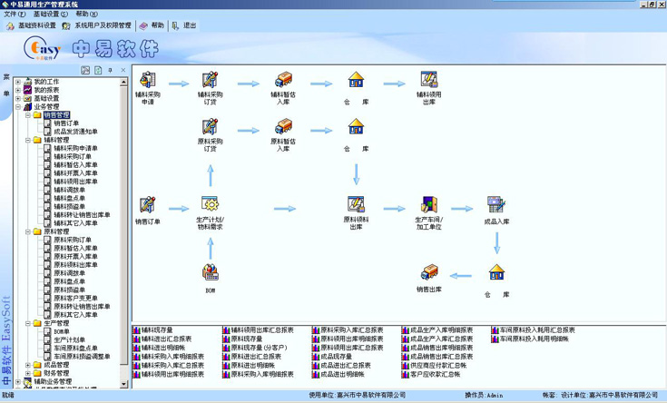The image size is (667, 403).
Task: Click the 帮助 toolbar button with book icon
Action: click(x=152, y=26)
